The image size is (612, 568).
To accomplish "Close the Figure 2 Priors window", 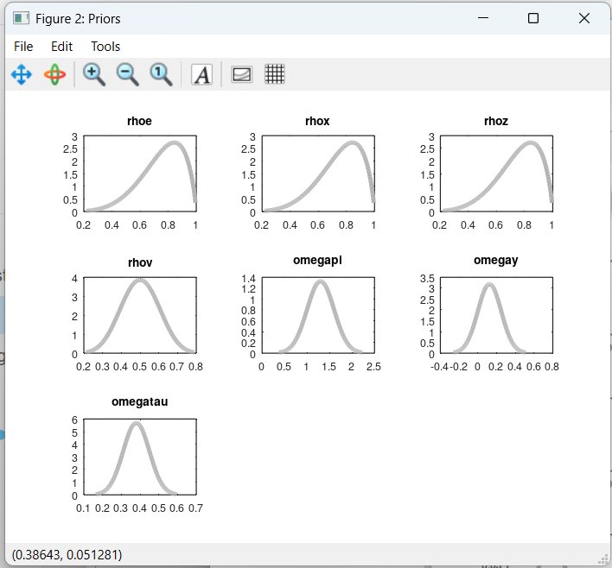I will 584,18.
